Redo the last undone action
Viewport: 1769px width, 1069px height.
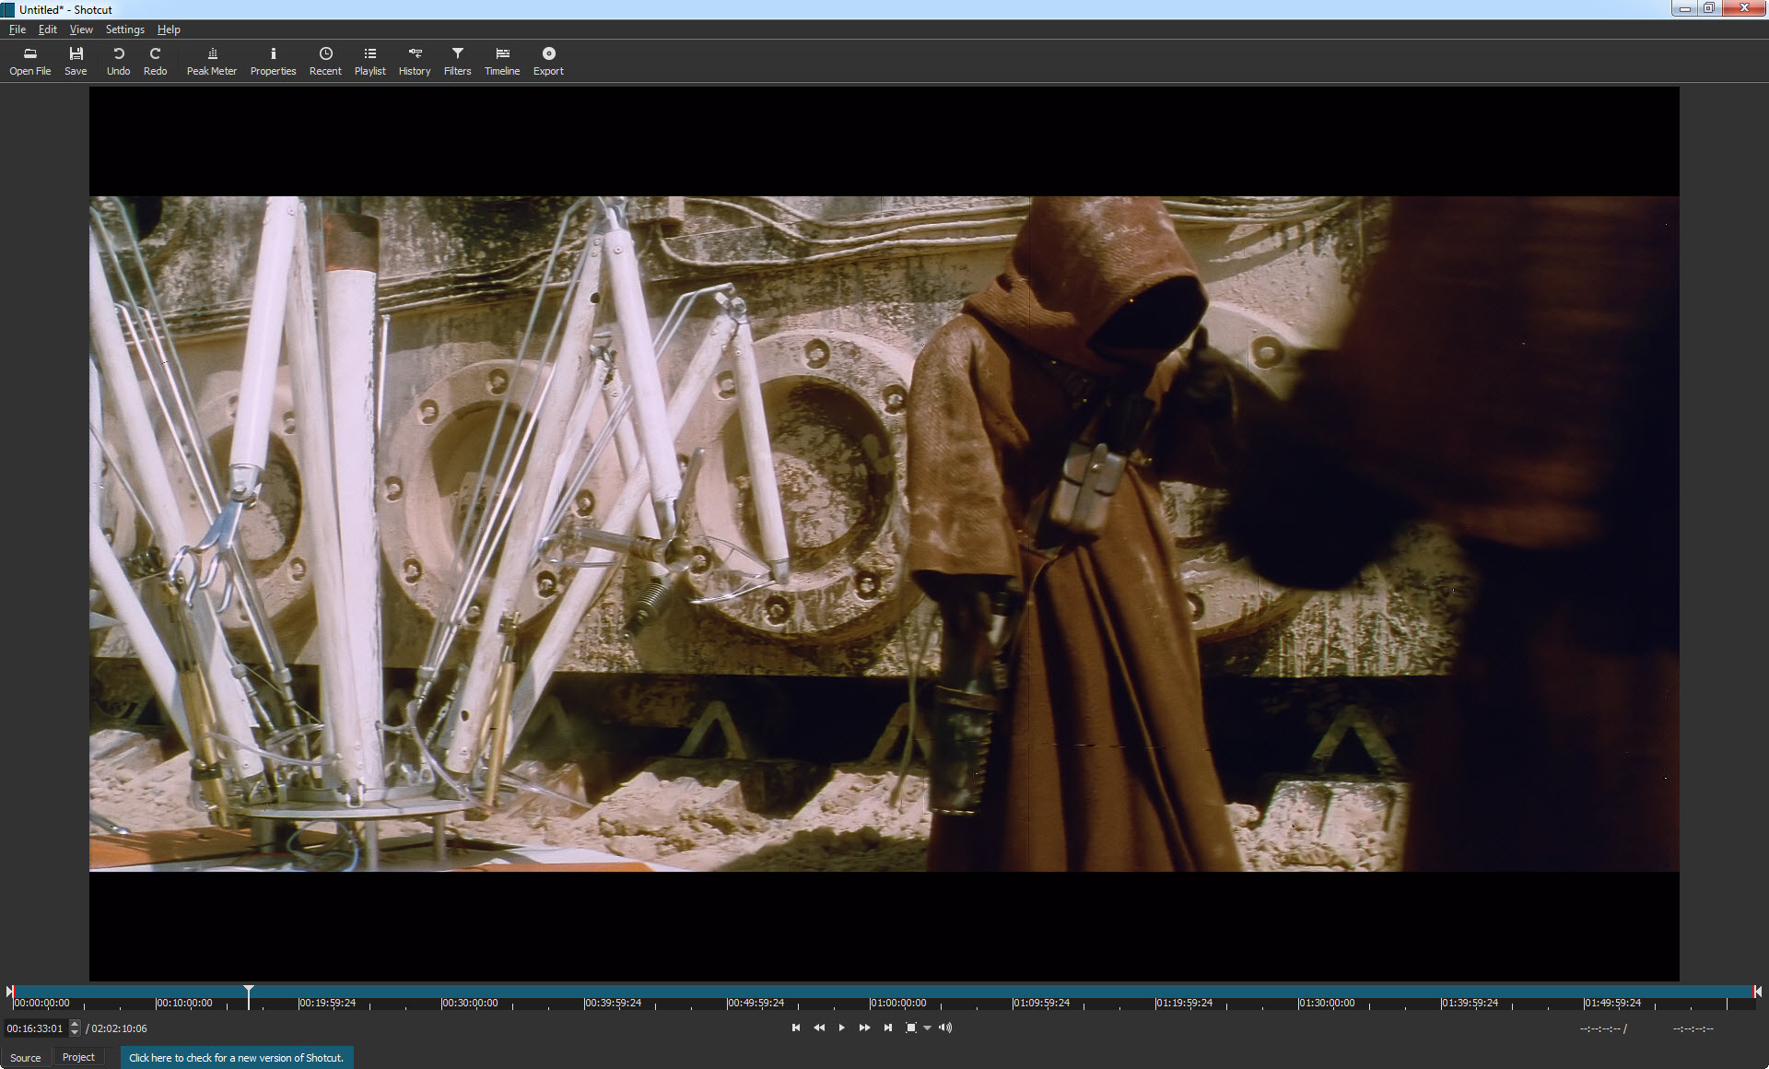155,61
